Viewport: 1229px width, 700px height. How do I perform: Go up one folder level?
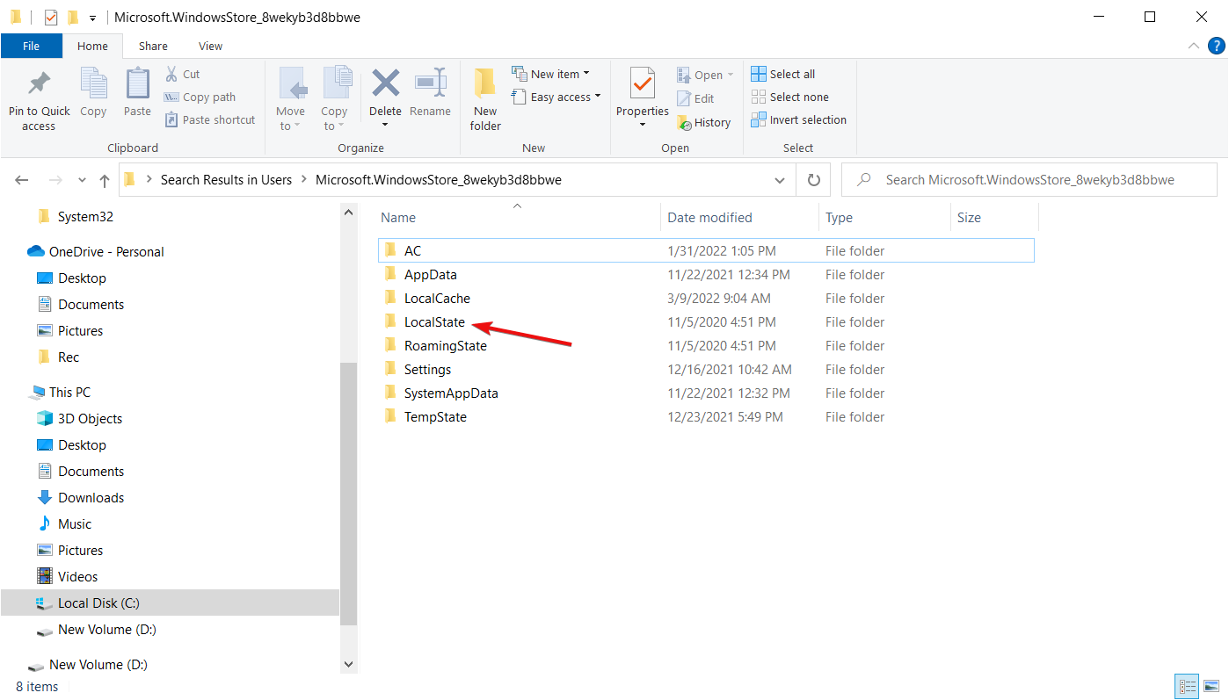[105, 180]
